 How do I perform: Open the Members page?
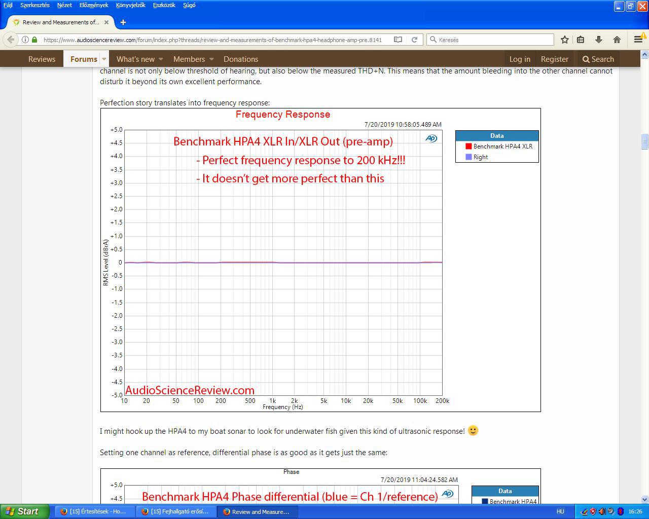(x=189, y=59)
